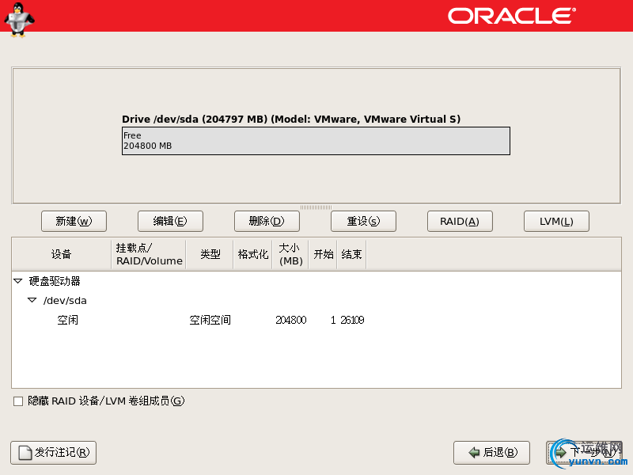Click the 后退(B) back button
Screen dimensions: 633x475
click(491, 452)
